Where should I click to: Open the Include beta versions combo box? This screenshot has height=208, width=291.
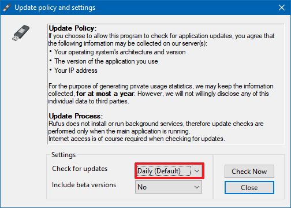pos(169,187)
